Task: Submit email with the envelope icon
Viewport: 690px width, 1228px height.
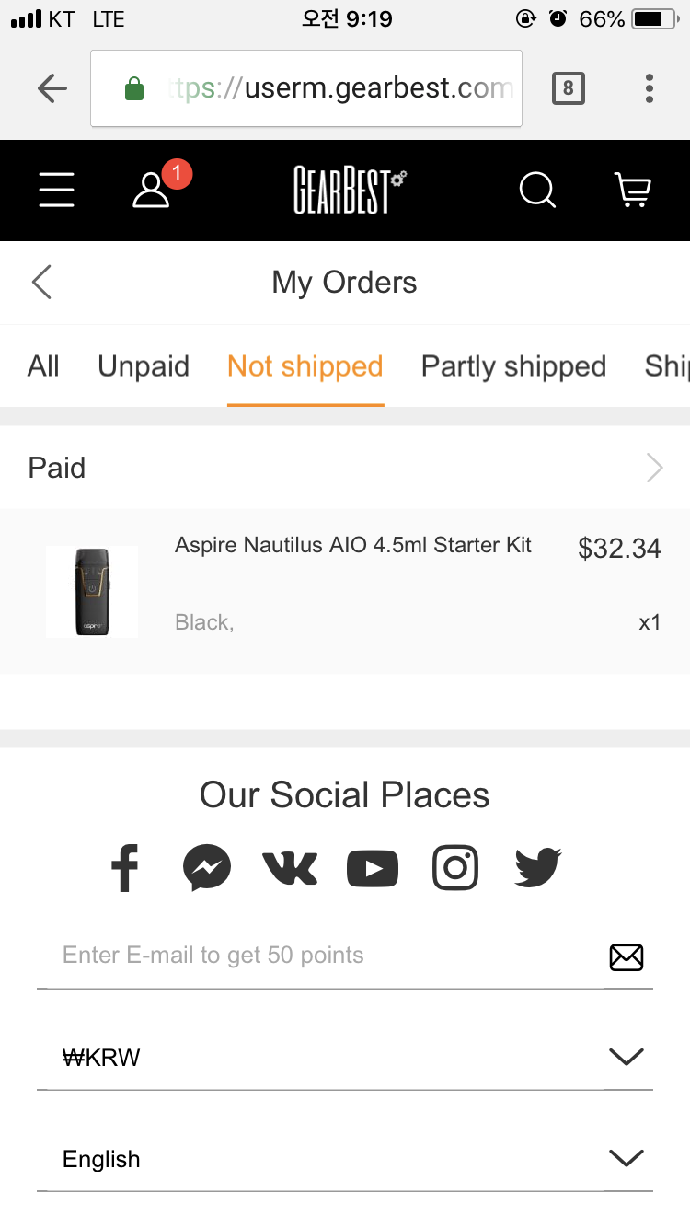Action: 627,957
